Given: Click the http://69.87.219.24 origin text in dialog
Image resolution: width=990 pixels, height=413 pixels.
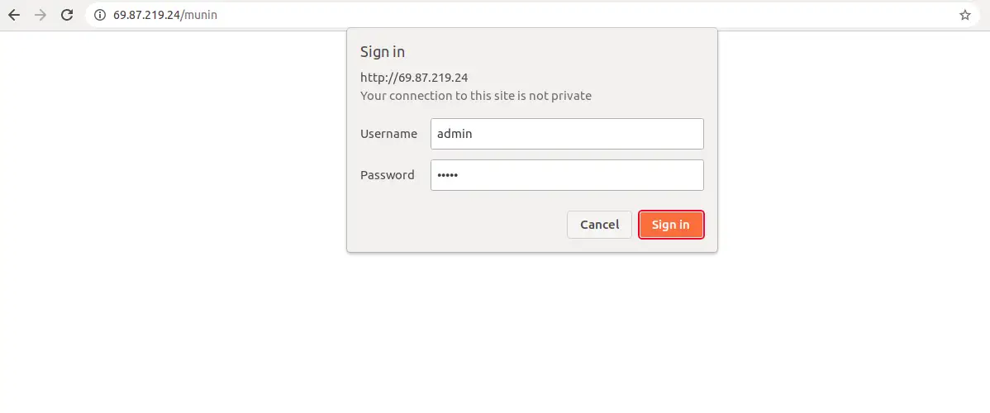Looking at the screenshot, I should 413,78.
